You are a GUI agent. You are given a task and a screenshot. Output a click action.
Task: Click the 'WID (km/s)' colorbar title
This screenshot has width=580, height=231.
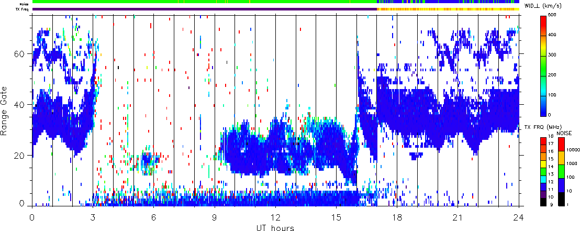543,5
